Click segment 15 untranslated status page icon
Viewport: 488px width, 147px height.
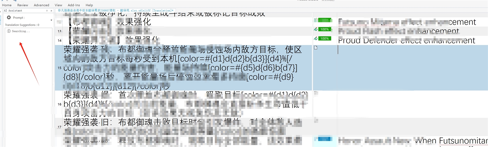coord(316,48)
